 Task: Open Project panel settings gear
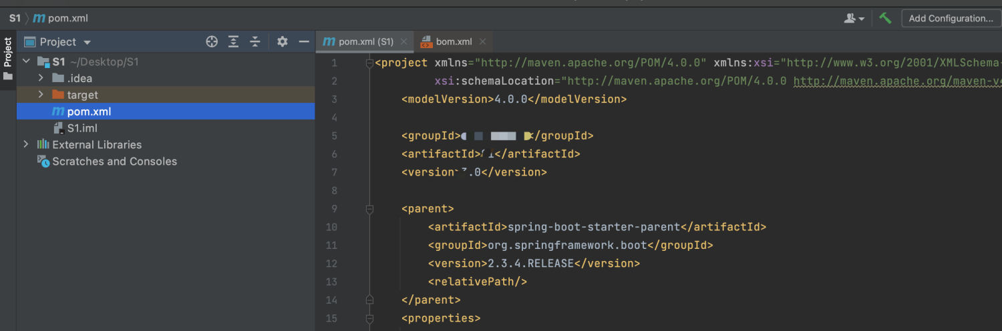[x=283, y=42]
